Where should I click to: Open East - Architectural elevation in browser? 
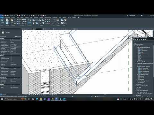(144, 68)
